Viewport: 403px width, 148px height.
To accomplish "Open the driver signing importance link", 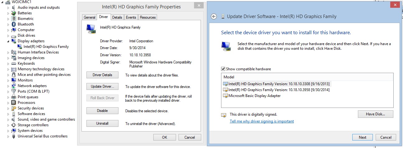I will (262, 121).
